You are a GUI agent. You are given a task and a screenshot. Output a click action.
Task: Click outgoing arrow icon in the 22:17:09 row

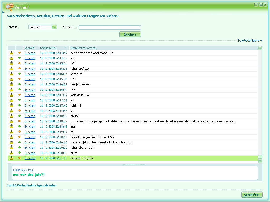(x=19, y=95)
